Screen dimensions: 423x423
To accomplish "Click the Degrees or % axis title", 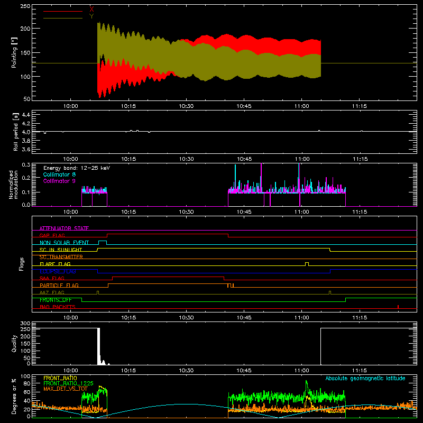I will (x=14, y=396).
